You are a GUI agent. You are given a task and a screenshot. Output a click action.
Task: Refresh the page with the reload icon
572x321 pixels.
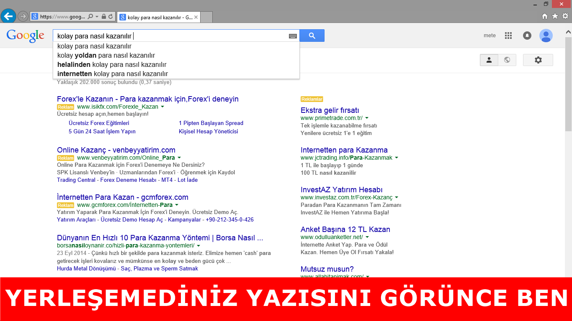click(111, 17)
